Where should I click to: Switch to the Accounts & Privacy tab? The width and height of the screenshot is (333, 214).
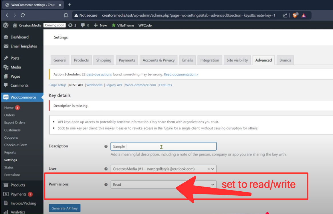[159, 60]
